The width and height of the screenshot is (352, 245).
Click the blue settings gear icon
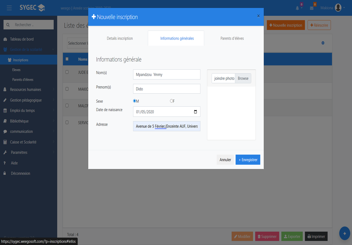323,43
